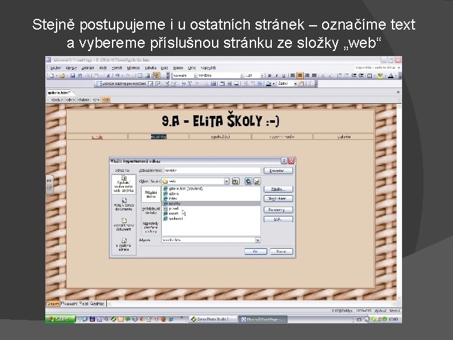This screenshot has height=340, width=453.
Task: Click the table tag in quick tag selector
Action: [x=84, y=99]
